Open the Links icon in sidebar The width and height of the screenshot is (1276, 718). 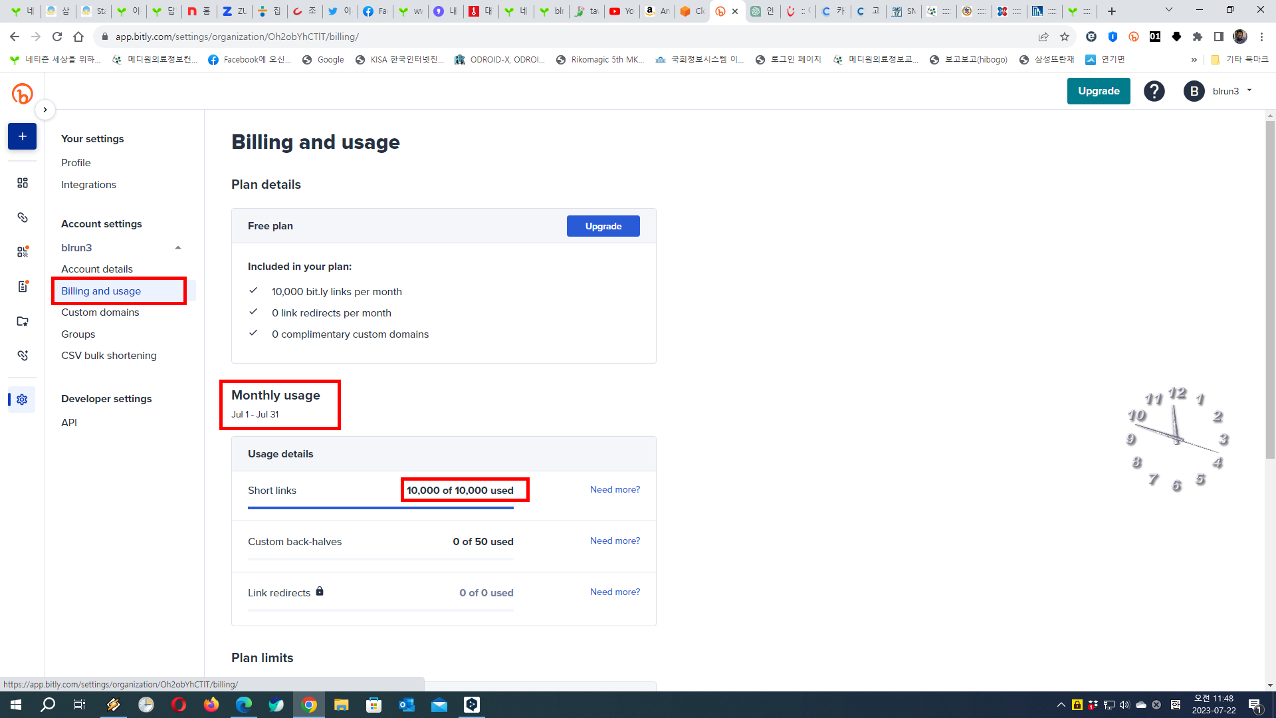click(23, 217)
